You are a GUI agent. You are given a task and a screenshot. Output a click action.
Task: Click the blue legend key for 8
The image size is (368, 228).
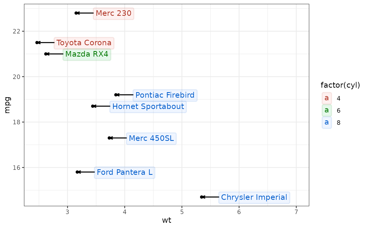point(327,122)
